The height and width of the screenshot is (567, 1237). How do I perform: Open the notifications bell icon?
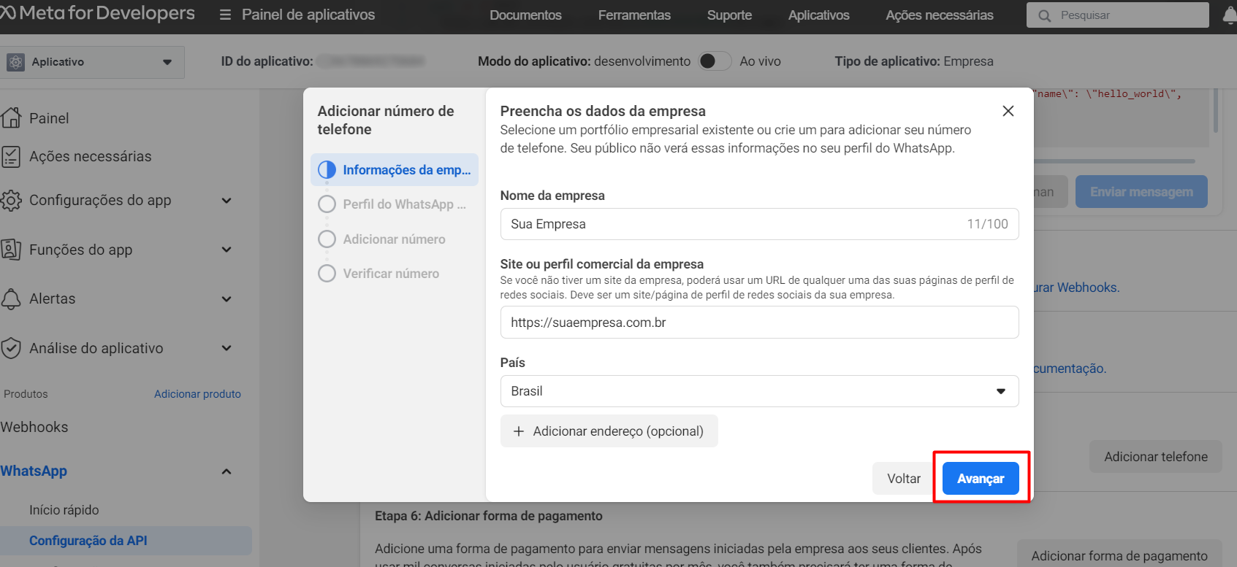pyautogui.click(x=1230, y=15)
